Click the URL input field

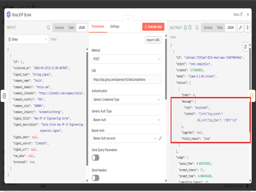pos(126,80)
